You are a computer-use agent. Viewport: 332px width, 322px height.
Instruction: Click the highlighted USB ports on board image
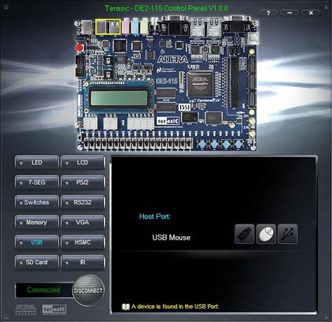[x=108, y=27]
